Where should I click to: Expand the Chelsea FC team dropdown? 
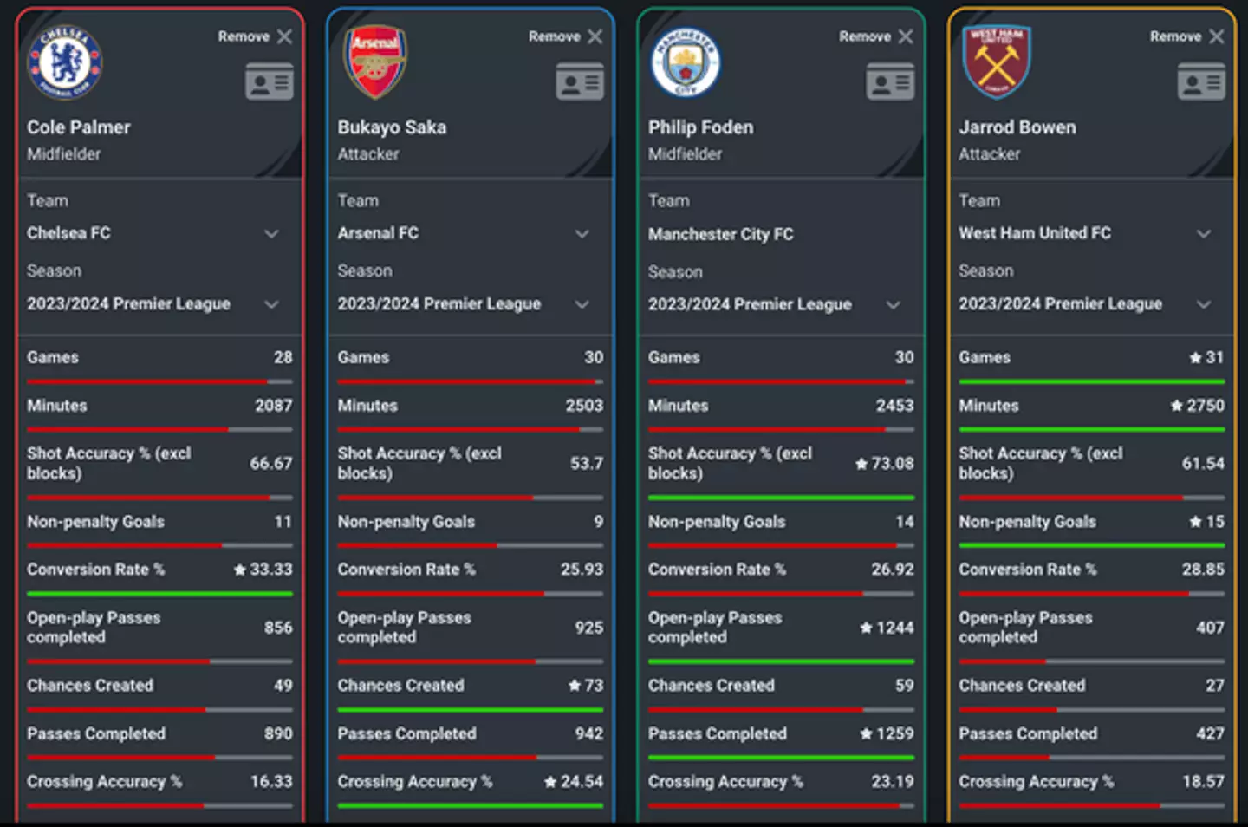pyautogui.click(x=271, y=234)
